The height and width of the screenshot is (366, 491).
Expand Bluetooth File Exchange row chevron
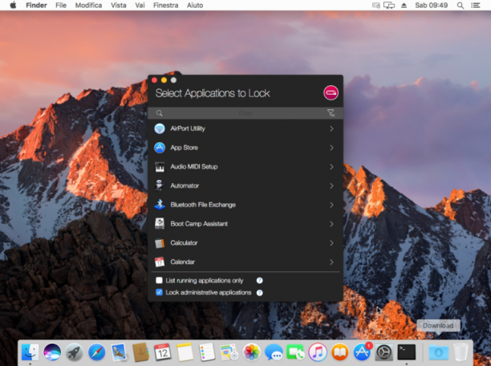[331, 205]
